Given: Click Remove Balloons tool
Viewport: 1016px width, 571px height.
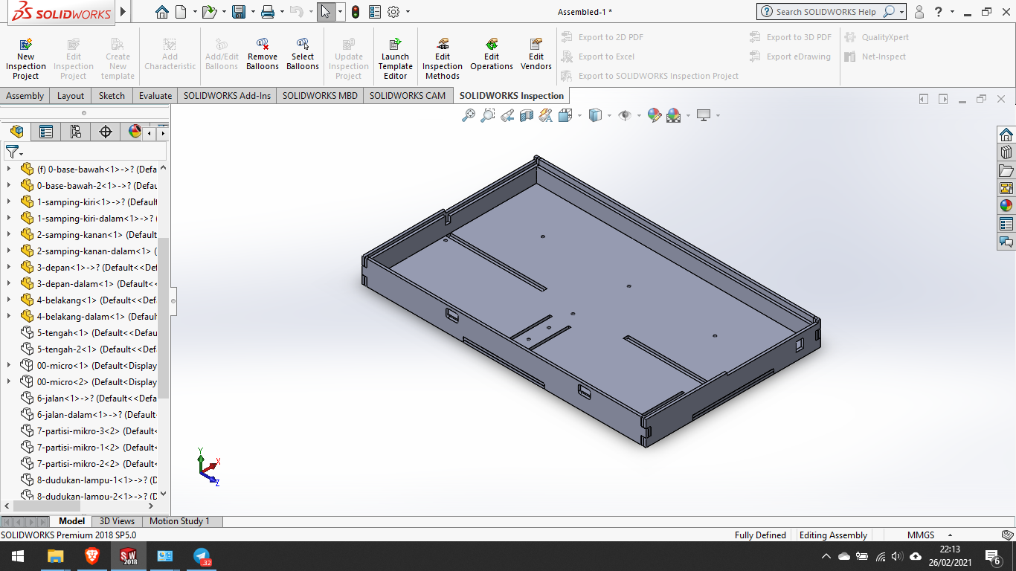Looking at the screenshot, I should 263,54.
